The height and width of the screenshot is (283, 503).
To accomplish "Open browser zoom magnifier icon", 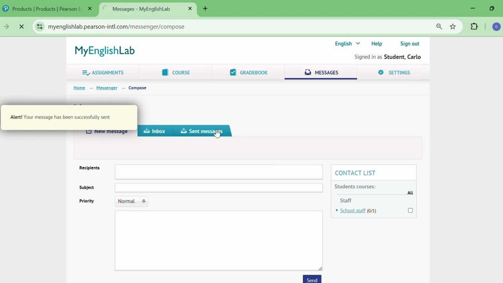I will click(439, 27).
